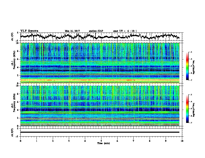Click the "-3" label on ch.1 color scale
Image resolution: width=205 pixels, height=158 pixels.
191,52
